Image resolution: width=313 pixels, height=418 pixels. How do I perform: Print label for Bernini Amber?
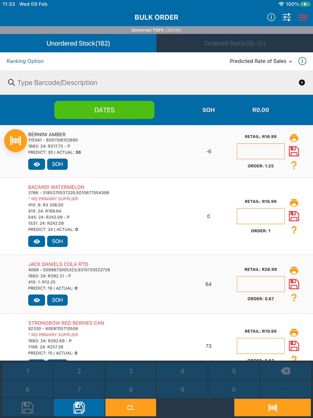coord(294,138)
